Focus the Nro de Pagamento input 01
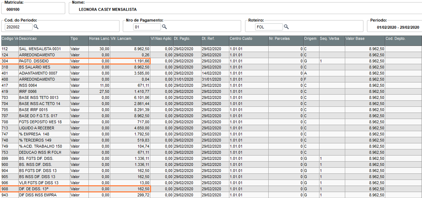 click(x=147, y=27)
